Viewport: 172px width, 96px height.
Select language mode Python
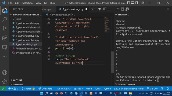(x=107, y=89)
